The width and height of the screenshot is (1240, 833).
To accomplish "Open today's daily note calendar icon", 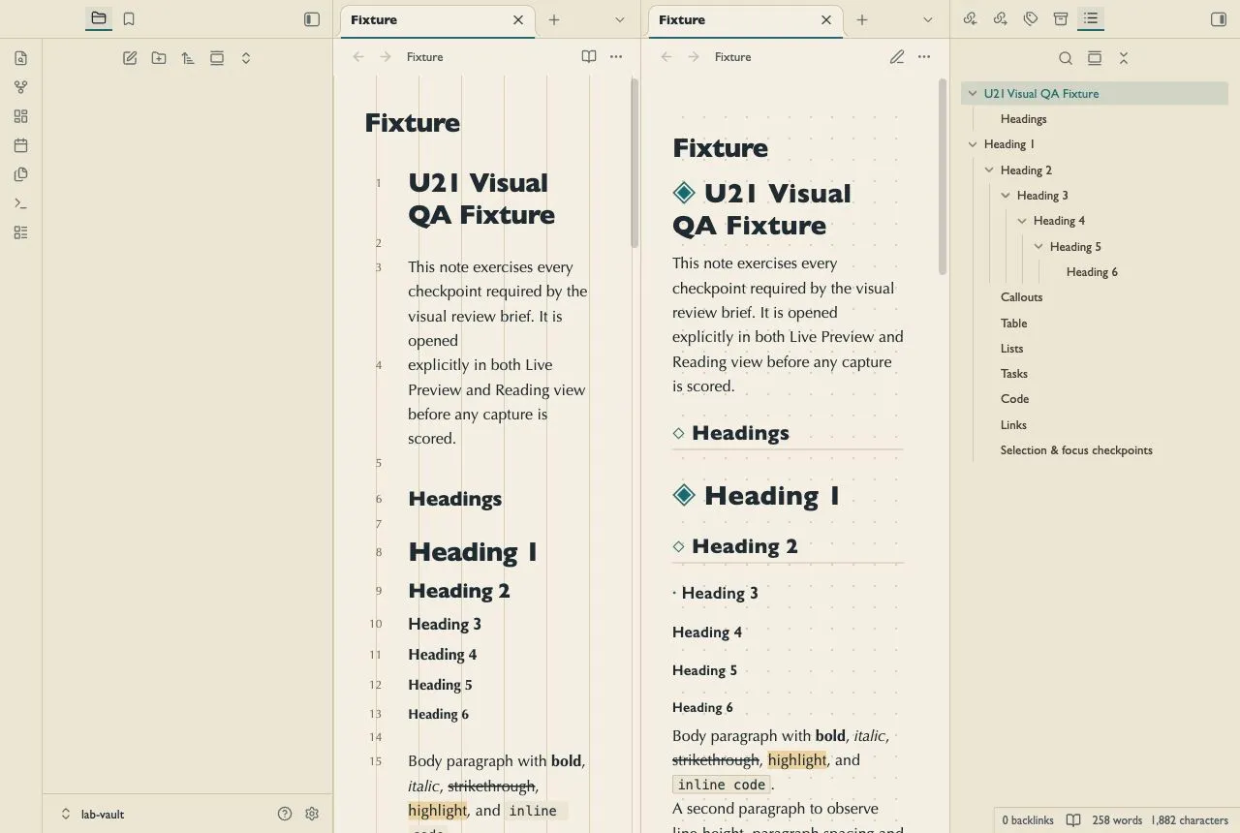I will click(x=21, y=145).
